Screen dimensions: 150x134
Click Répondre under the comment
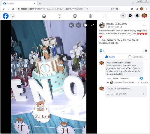click(124, 78)
